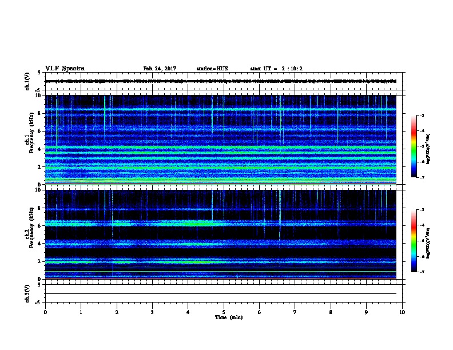This screenshot has width=453, height=350.
Task: Click the ch.3 "-5" voltage tick label
Action: [38, 303]
